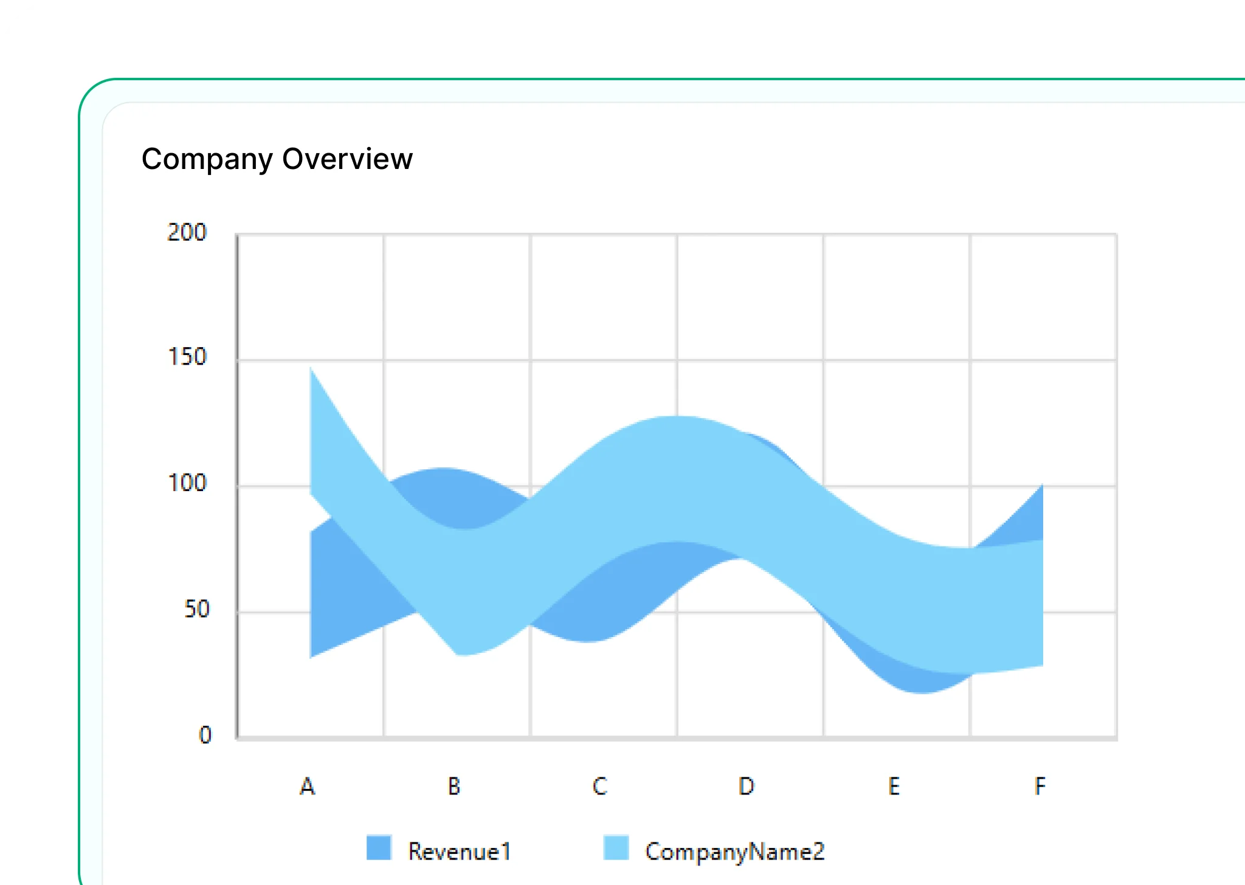Image resolution: width=1245 pixels, height=885 pixels.
Task: Click the CompanyName2 legend color swatch
Action: click(x=615, y=848)
